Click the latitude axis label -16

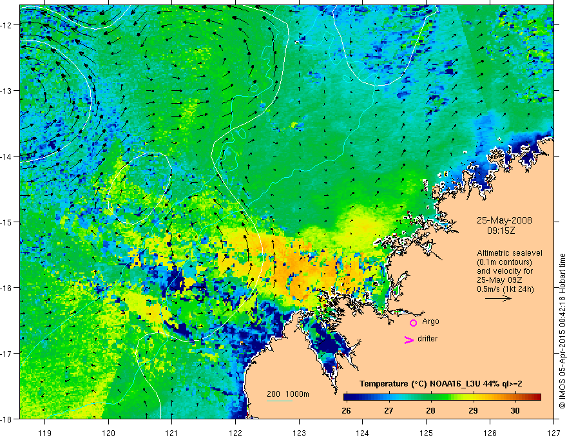pyautogui.click(x=6, y=288)
